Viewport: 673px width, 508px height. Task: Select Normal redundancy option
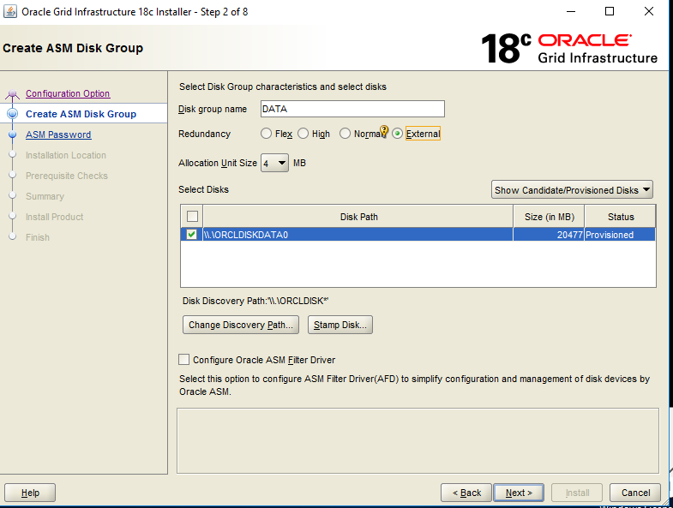[x=346, y=134]
